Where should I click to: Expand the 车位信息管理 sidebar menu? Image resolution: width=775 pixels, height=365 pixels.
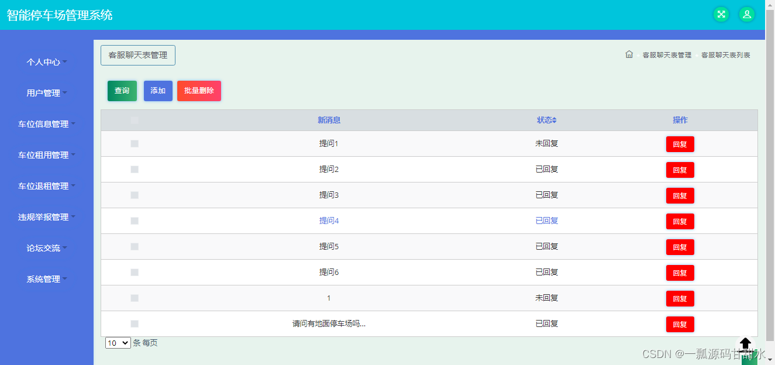coord(44,124)
